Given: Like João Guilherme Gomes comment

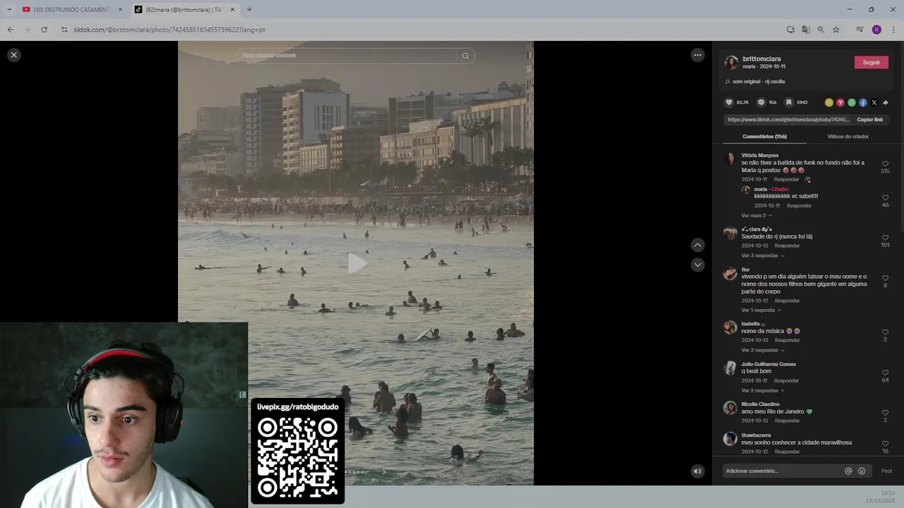Looking at the screenshot, I should tap(885, 373).
